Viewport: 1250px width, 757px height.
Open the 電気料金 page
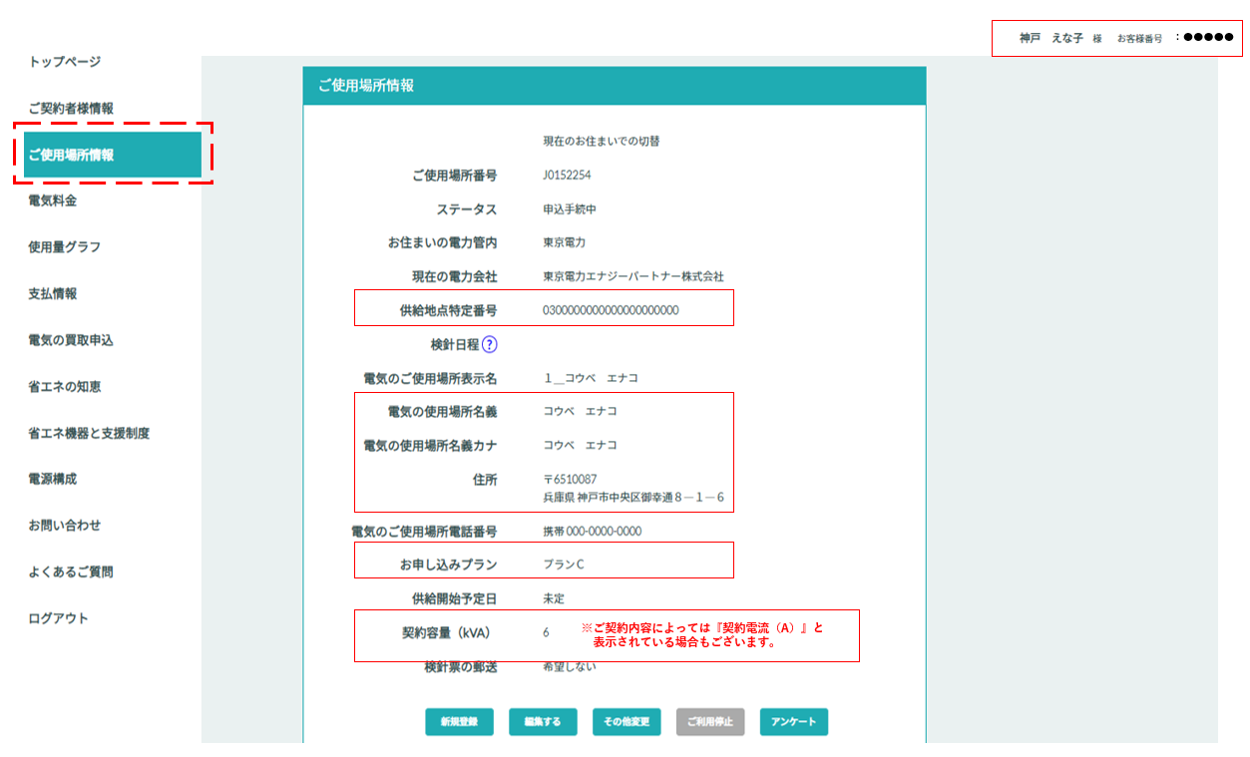click(53, 201)
